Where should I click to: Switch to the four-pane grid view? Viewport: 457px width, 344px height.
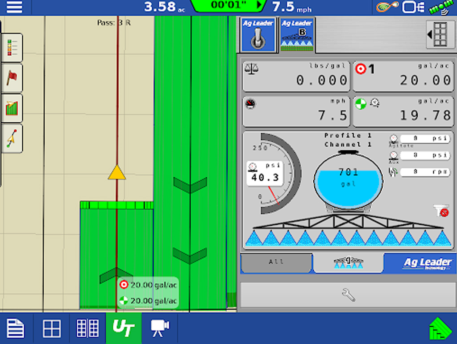pyautogui.click(x=52, y=329)
